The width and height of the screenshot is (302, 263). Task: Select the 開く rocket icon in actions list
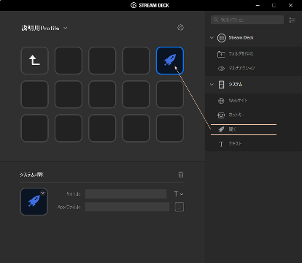tap(221, 129)
